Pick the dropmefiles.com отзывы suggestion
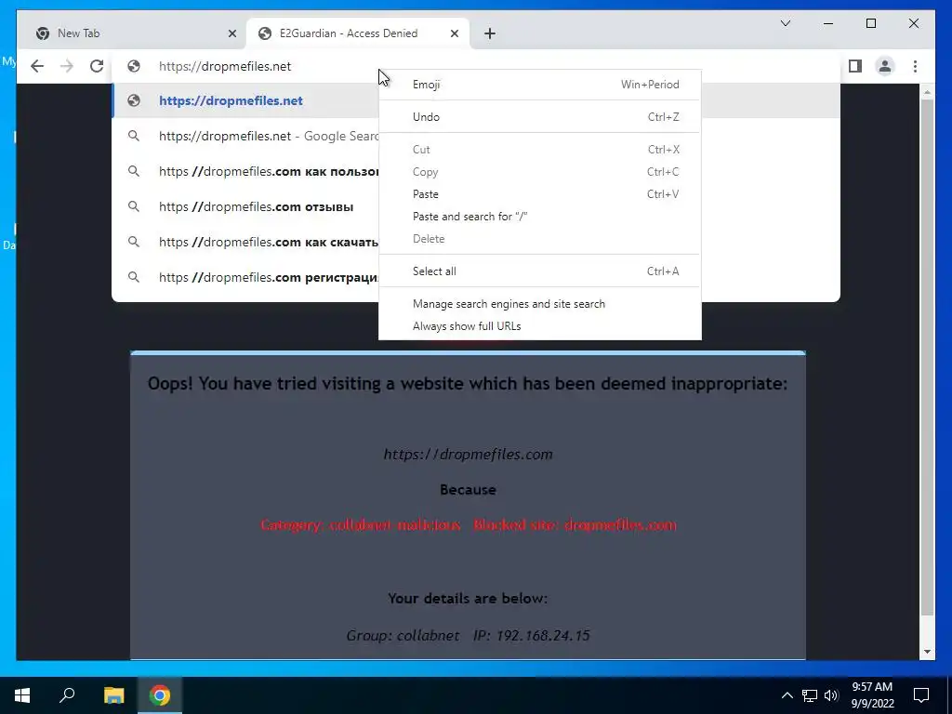952x714 pixels. click(x=245, y=206)
